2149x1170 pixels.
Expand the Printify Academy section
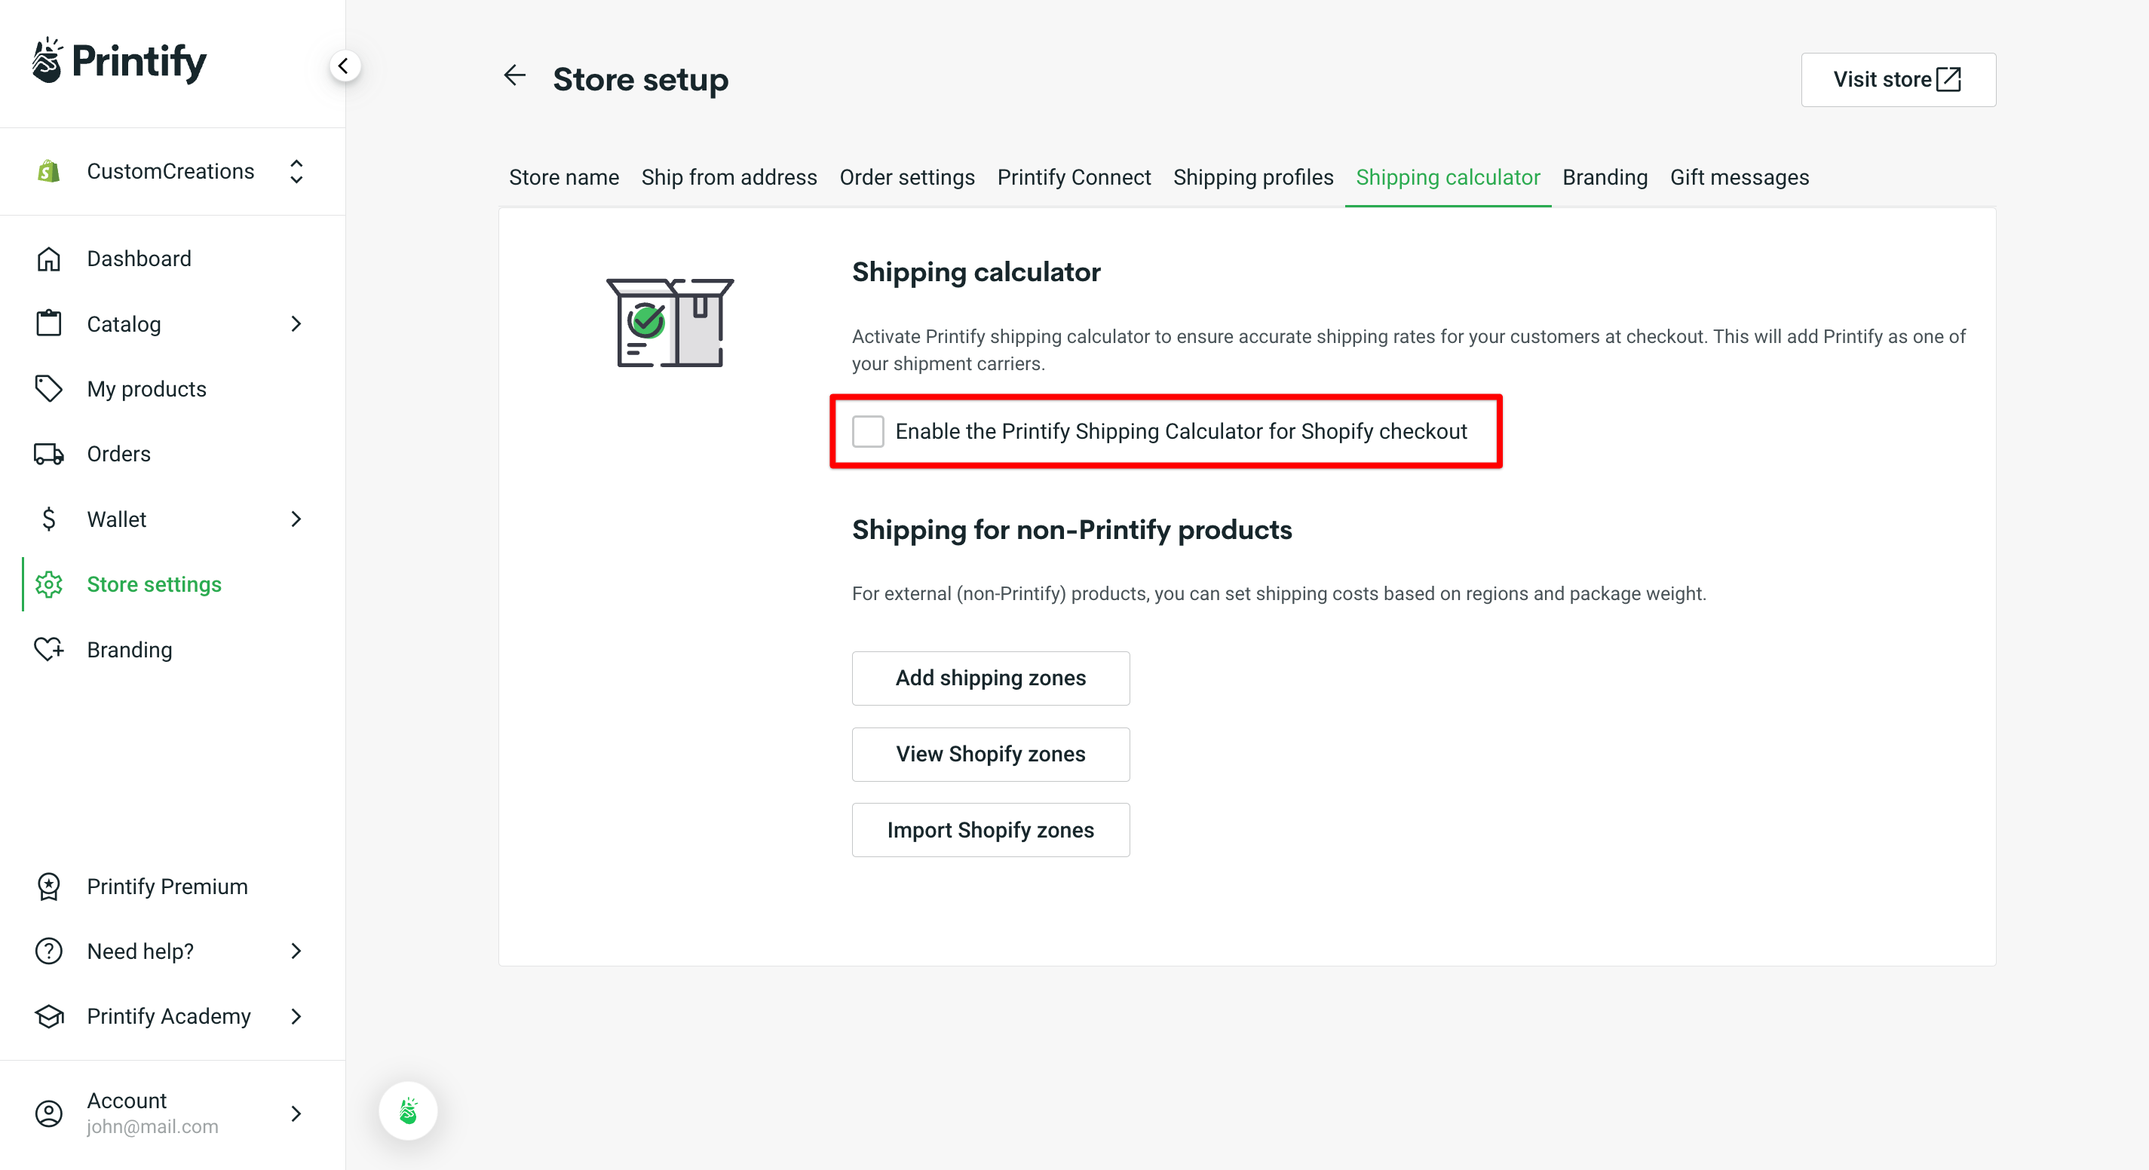click(x=296, y=1016)
